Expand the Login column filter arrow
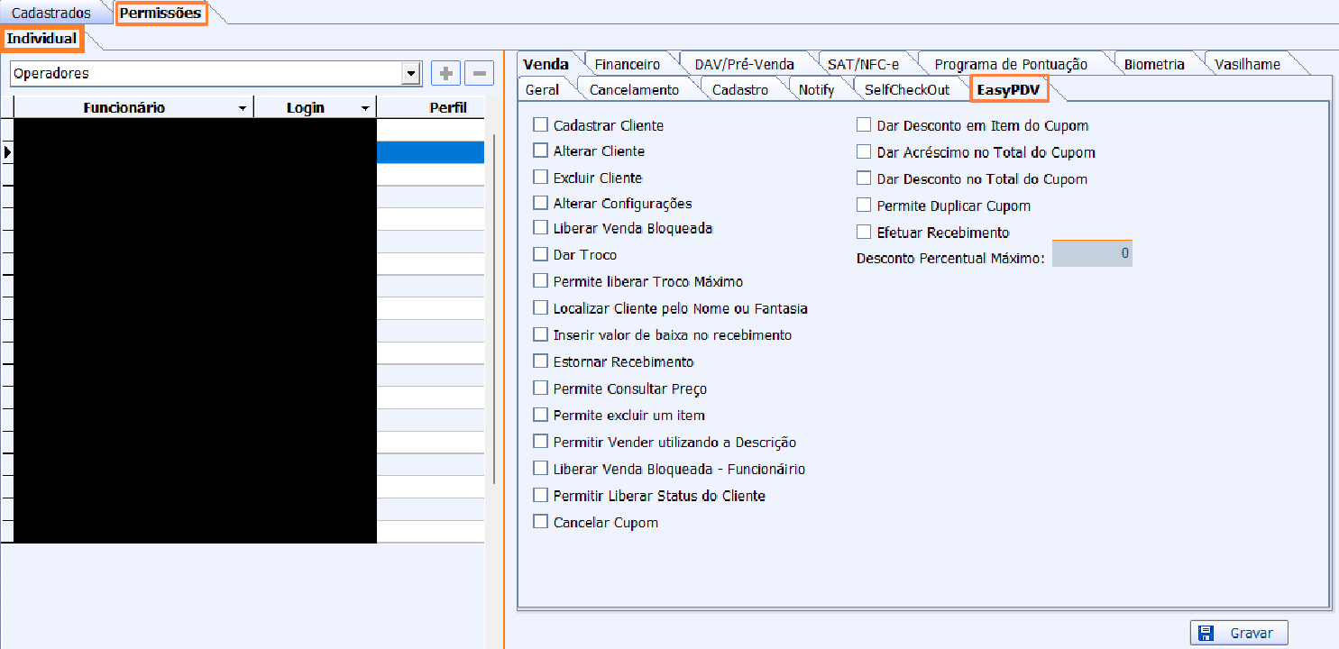The height and width of the screenshot is (649, 1339). point(364,108)
